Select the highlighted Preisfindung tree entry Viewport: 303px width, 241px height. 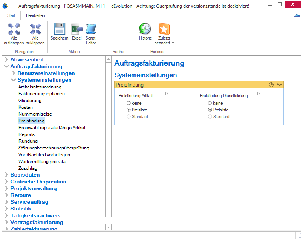click(32, 121)
